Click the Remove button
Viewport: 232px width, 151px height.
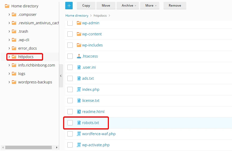click(175, 6)
